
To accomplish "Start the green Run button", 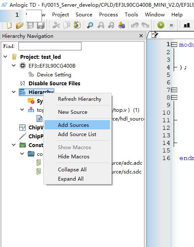I will tap(161, 25).
